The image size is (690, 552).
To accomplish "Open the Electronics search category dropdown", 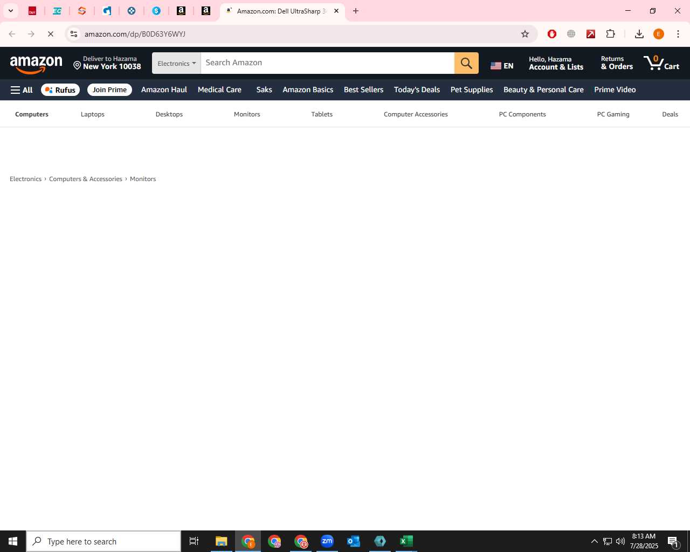I will tap(176, 63).
